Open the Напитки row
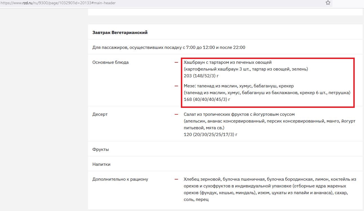364x211 pixels. (101, 164)
